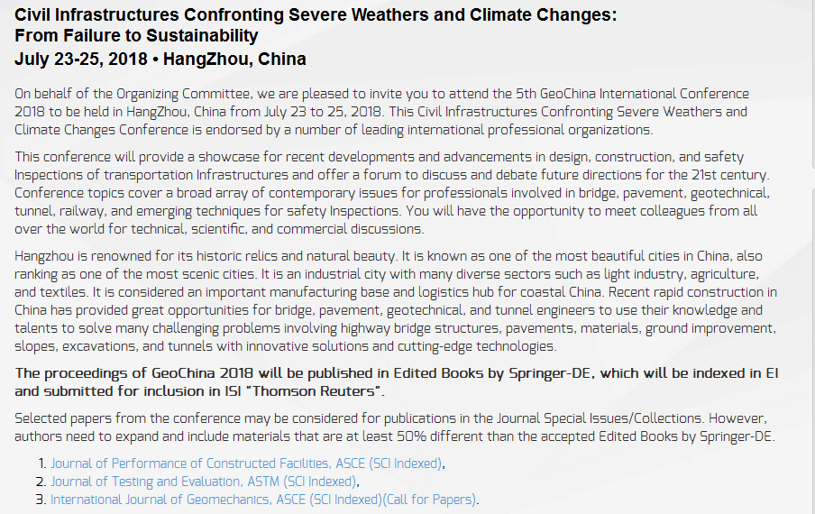
Task: Click list number 1 before the first journal
Action: 42,464
